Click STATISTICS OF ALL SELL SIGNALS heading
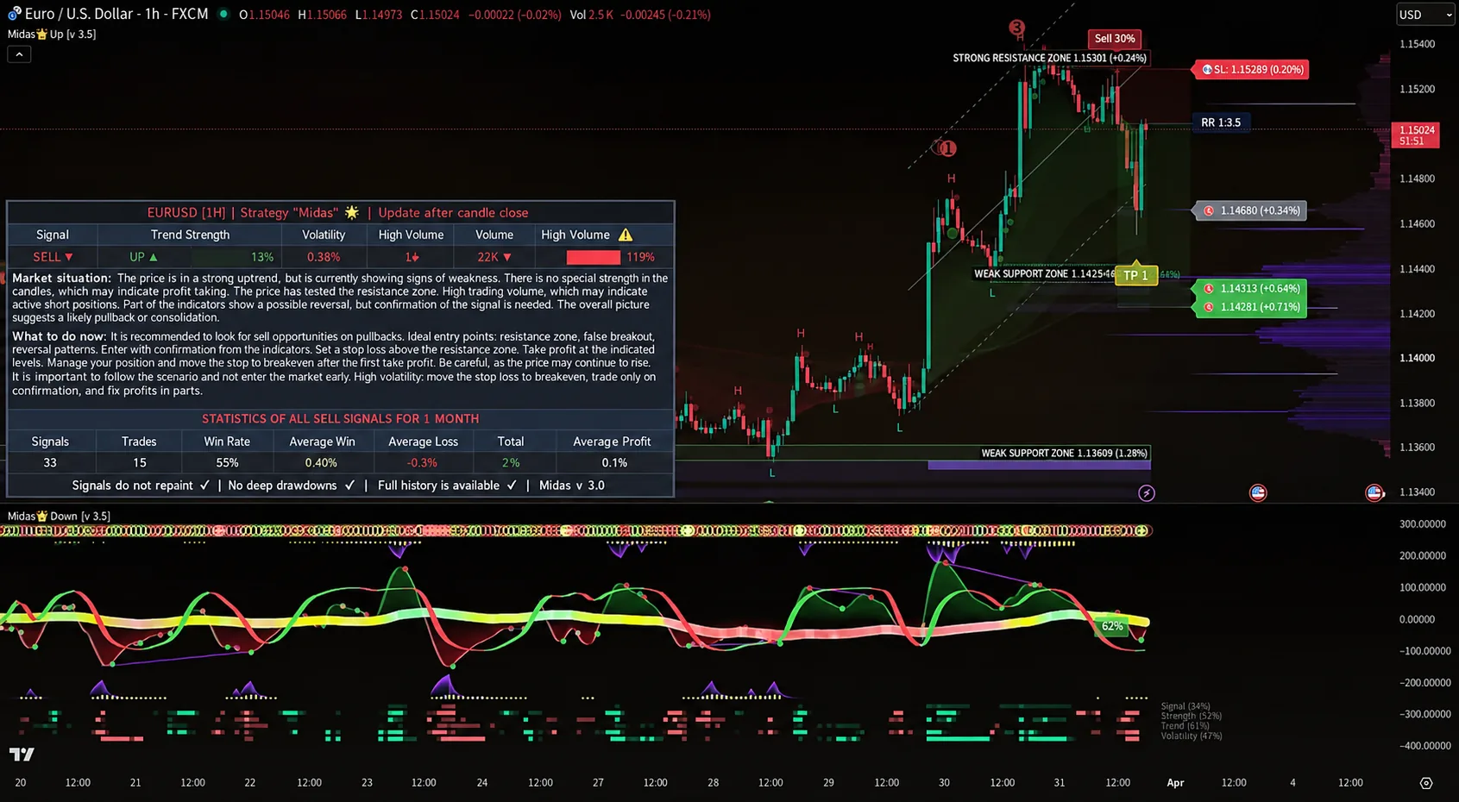Viewport: 1459px width, 802px height. [x=340, y=418]
